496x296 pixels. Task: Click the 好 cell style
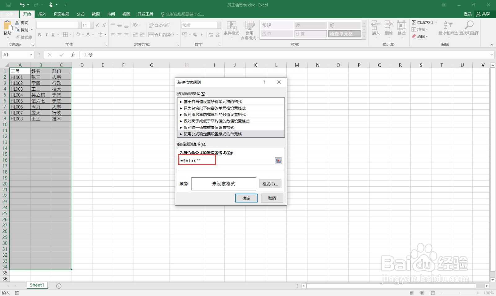pos(344,25)
